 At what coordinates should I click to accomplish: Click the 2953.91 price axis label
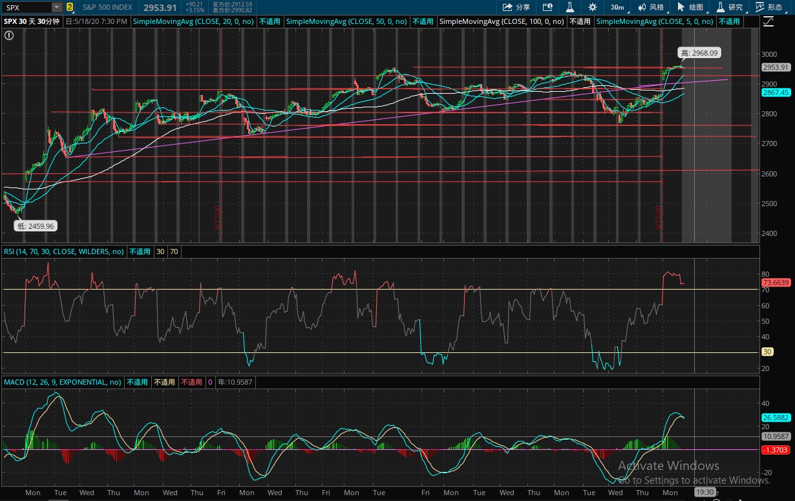pyautogui.click(x=776, y=67)
